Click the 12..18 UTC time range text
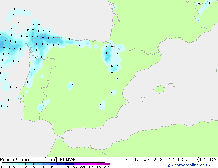The image size is (218, 168). [181, 160]
